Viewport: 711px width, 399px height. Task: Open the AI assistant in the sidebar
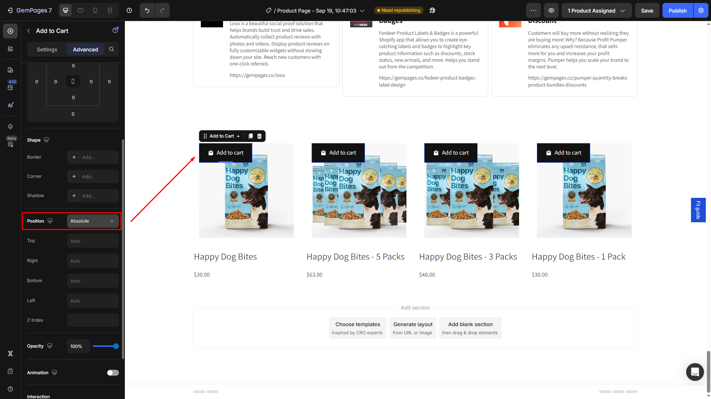coord(10,105)
